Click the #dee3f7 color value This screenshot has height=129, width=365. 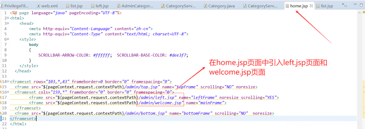(178, 55)
